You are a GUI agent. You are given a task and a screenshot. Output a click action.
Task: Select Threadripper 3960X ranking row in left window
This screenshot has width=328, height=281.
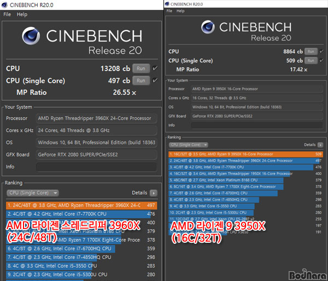point(81,205)
